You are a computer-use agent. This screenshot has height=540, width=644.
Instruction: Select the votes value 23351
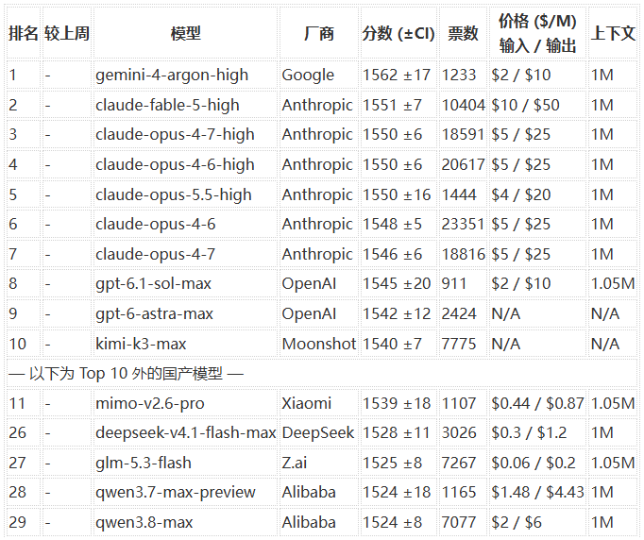[464, 224]
